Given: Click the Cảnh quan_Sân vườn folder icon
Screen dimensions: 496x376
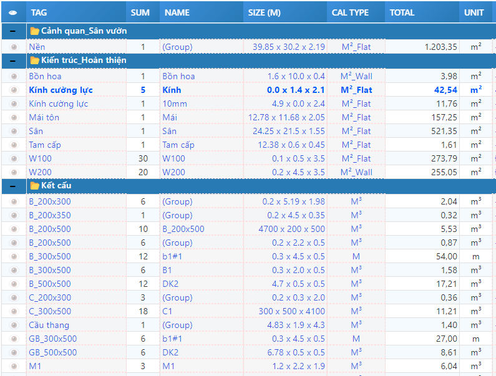Looking at the screenshot, I should click(x=34, y=31).
